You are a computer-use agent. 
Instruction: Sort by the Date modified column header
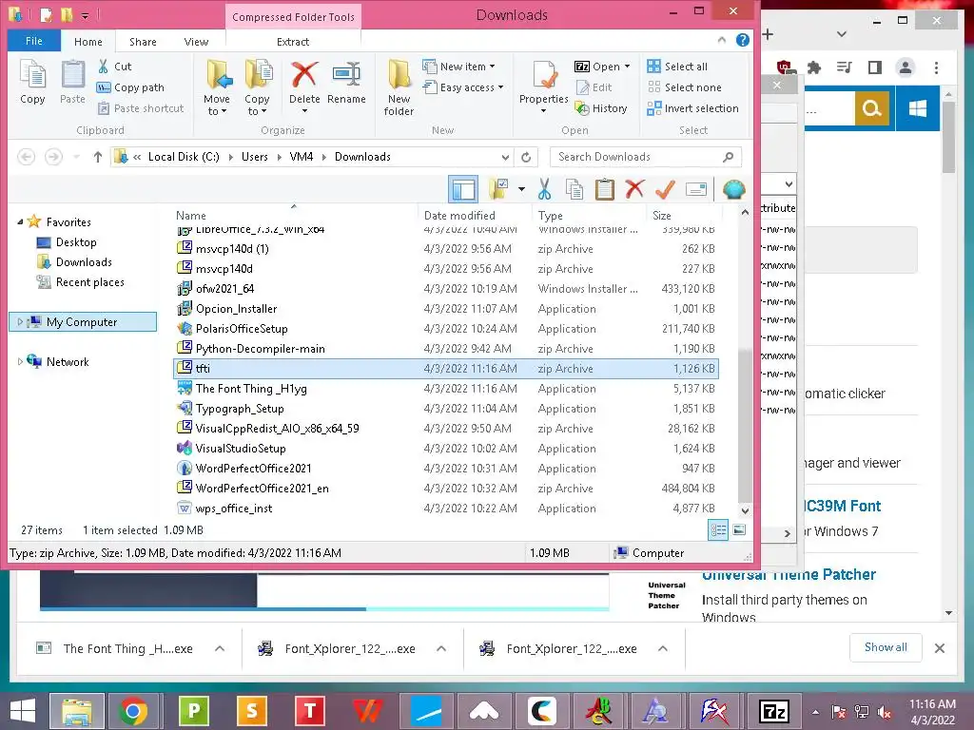459,216
